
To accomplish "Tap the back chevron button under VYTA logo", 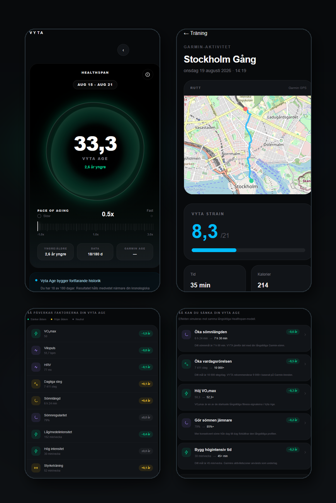I will coord(123,50).
